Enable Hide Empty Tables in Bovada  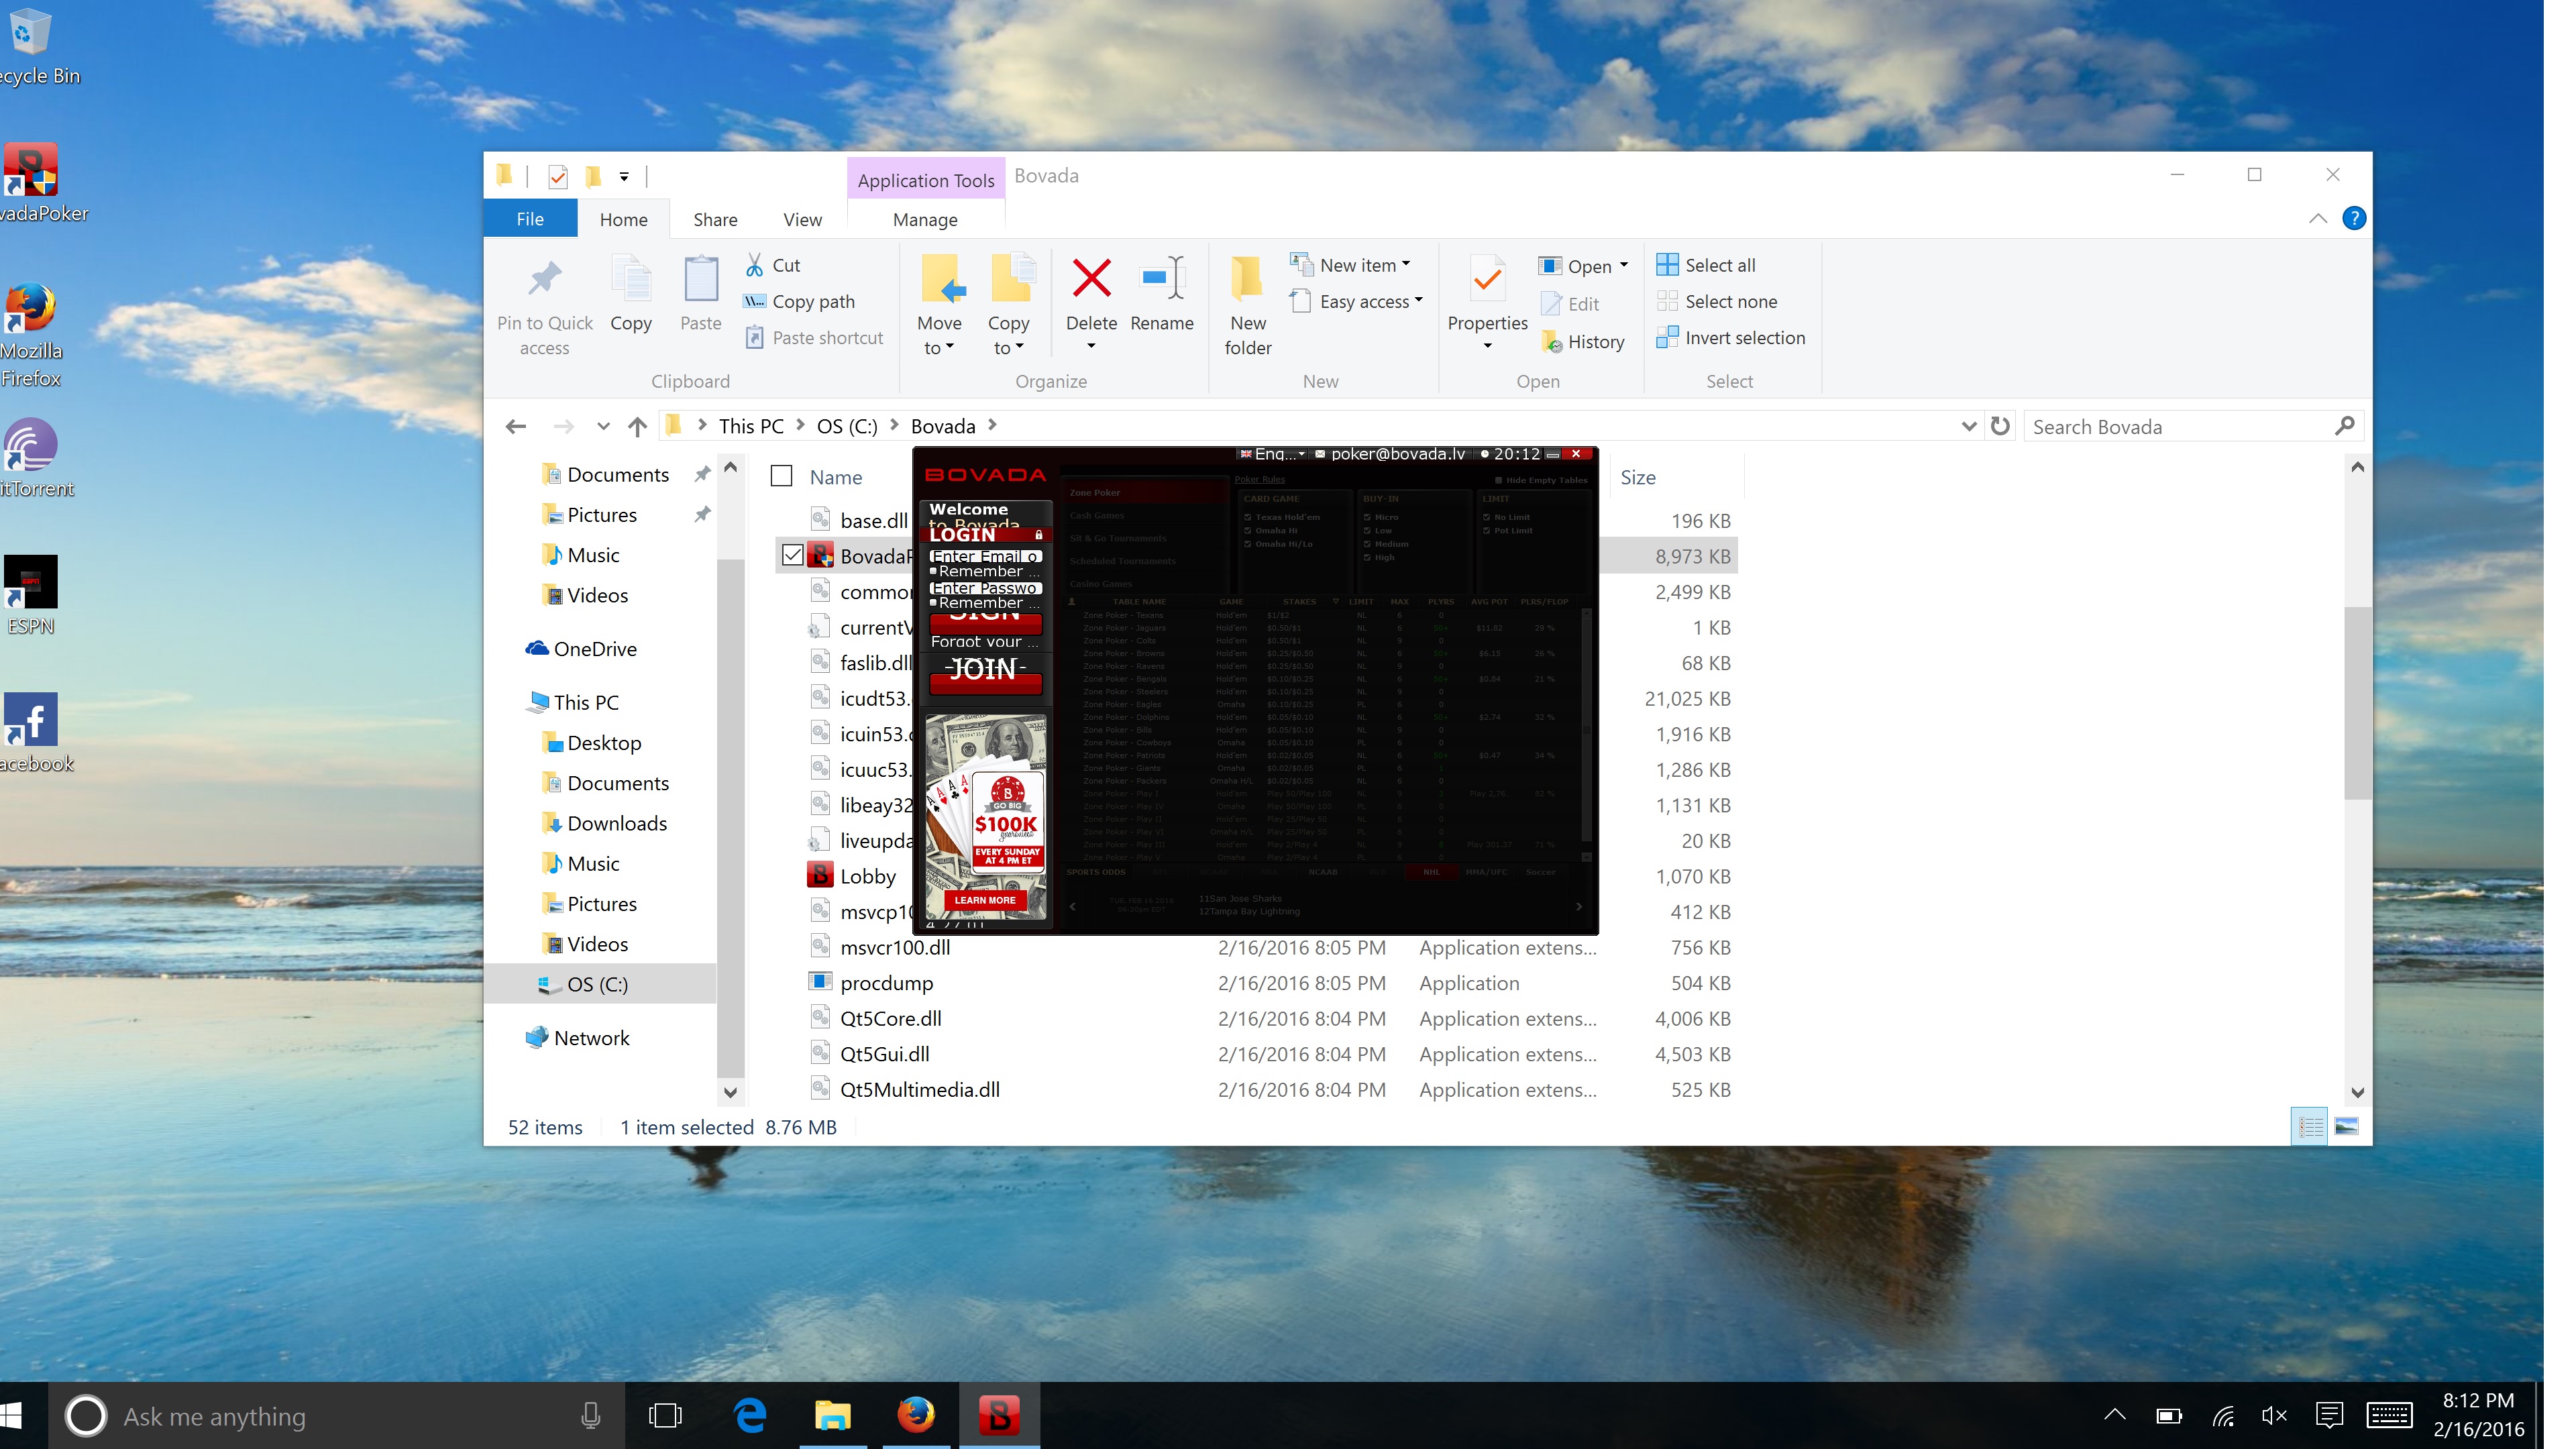pyautogui.click(x=1498, y=480)
